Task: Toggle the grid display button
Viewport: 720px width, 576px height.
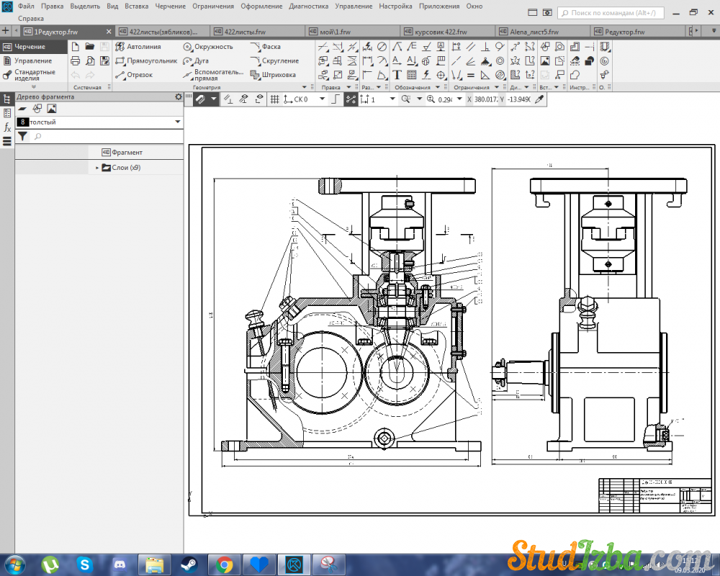Action: 274,99
